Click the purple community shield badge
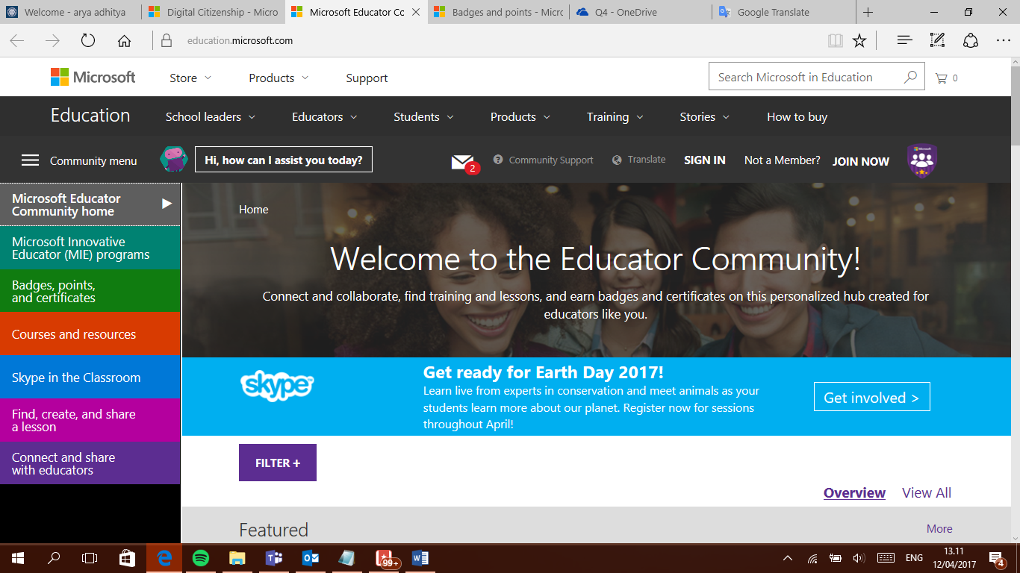The width and height of the screenshot is (1020, 573). 922,160
